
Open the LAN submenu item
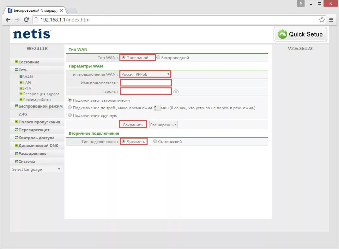click(x=27, y=82)
